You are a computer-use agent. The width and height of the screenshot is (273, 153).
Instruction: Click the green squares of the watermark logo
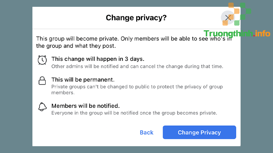click(243, 14)
